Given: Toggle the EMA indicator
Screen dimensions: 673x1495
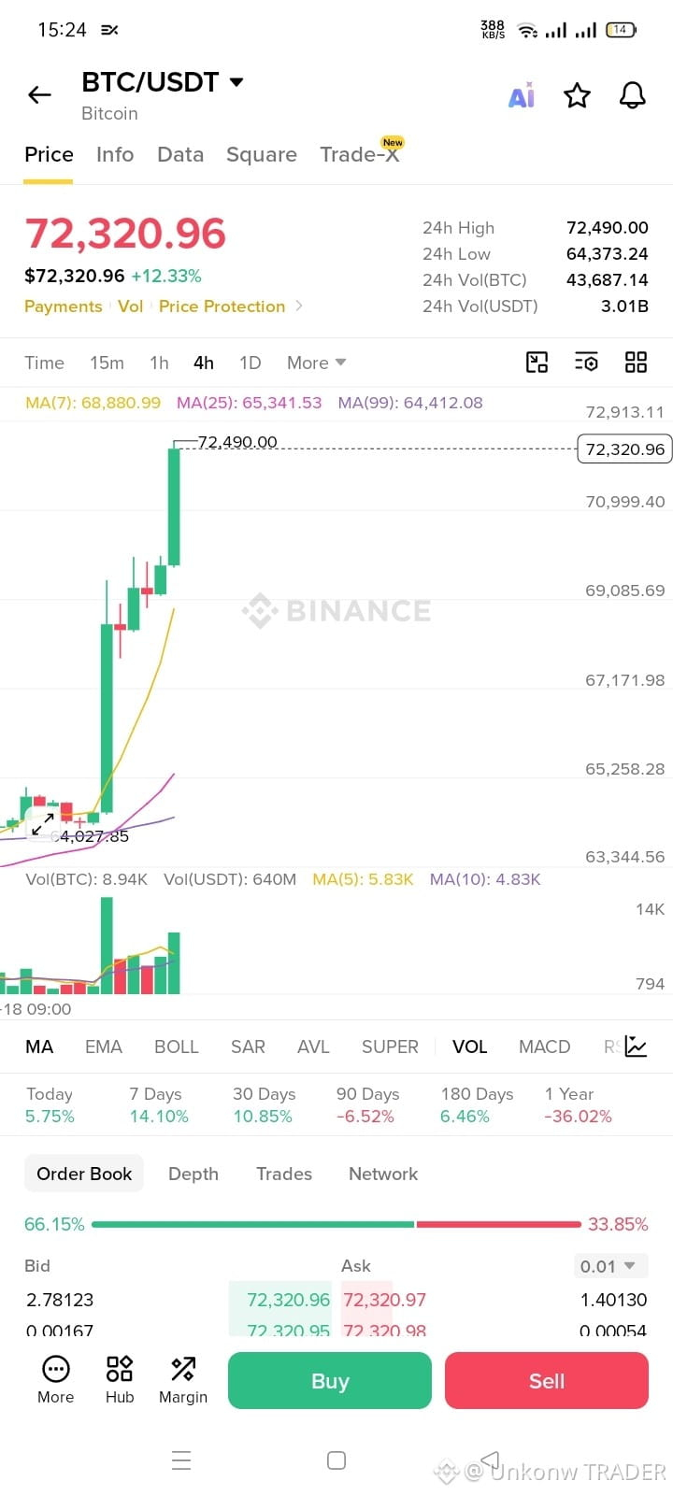Looking at the screenshot, I should (104, 1046).
